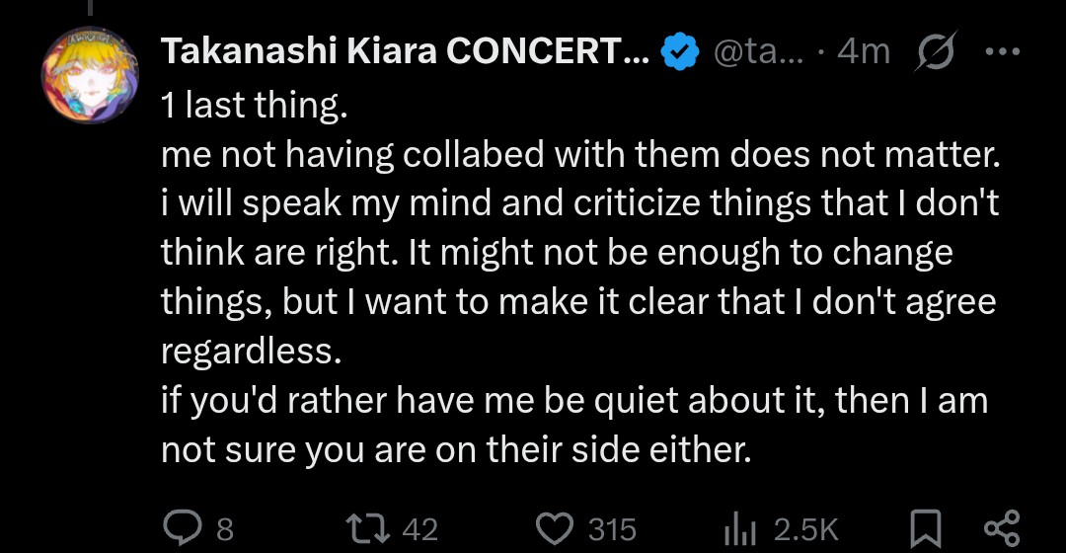Open the 4m timestamp link
The width and height of the screenshot is (1066, 553).
tap(864, 51)
